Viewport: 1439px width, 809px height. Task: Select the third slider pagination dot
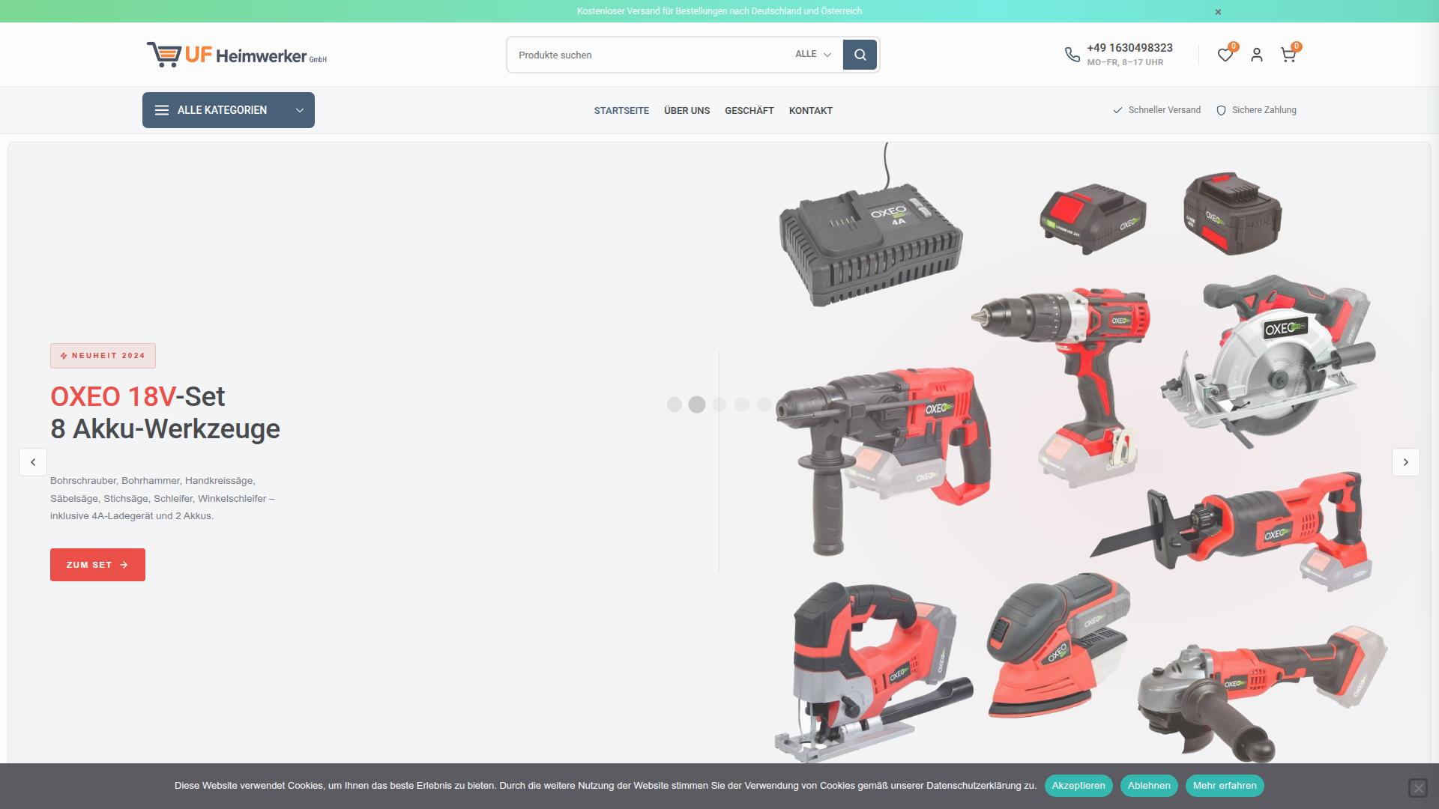coord(719,404)
